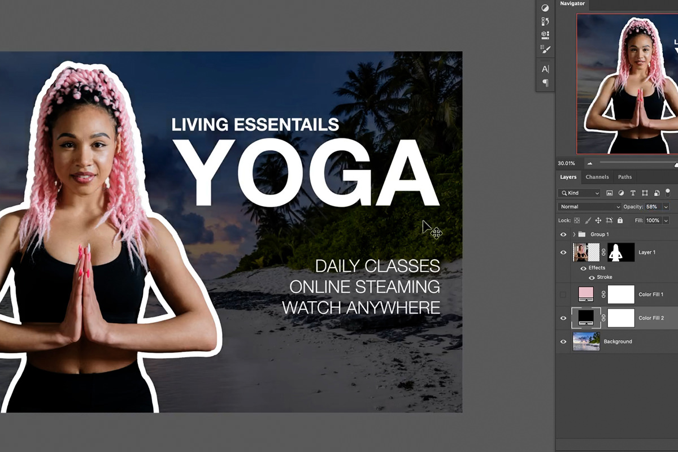Image resolution: width=678 pixels, height=452 pixels.
Task: Select the Stroke effect under Layer 1
Action: pos(605,277)
